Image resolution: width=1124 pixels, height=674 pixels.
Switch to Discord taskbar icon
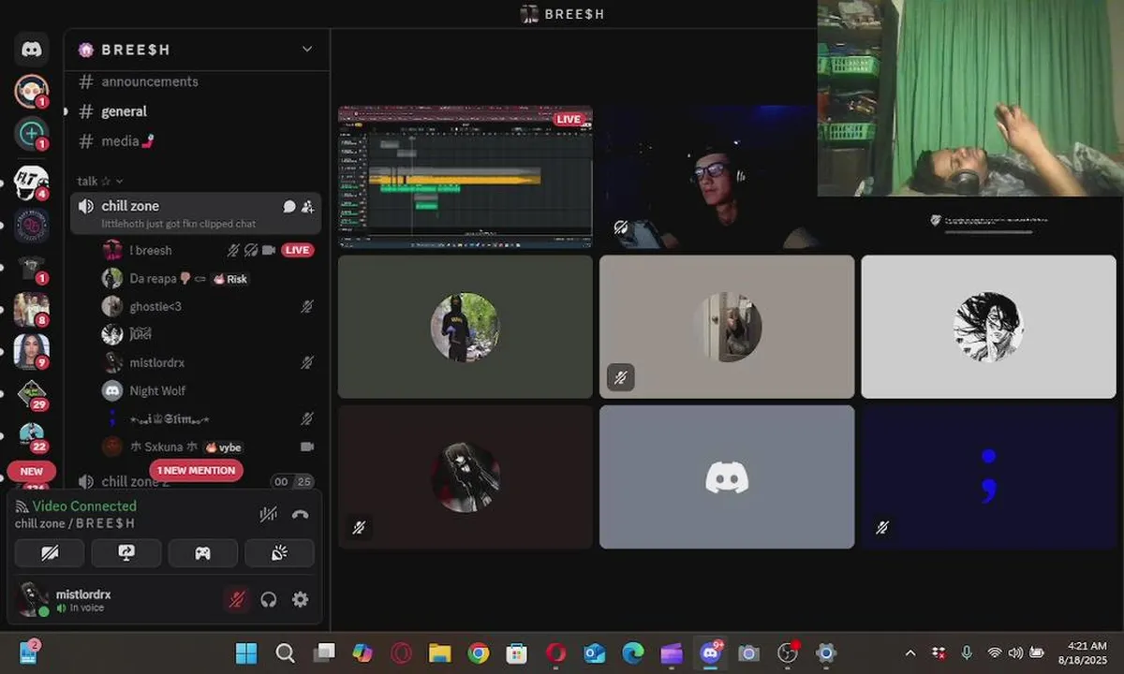(710, 652)
